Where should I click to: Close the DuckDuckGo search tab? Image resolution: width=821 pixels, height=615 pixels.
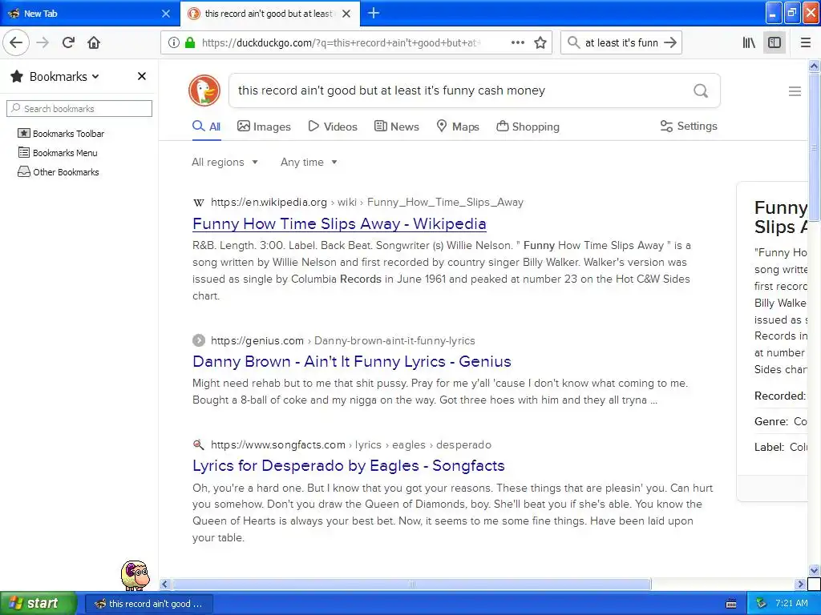[346, 14]
